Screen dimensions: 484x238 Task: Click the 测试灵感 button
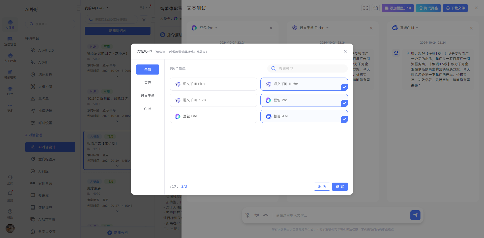428,8
